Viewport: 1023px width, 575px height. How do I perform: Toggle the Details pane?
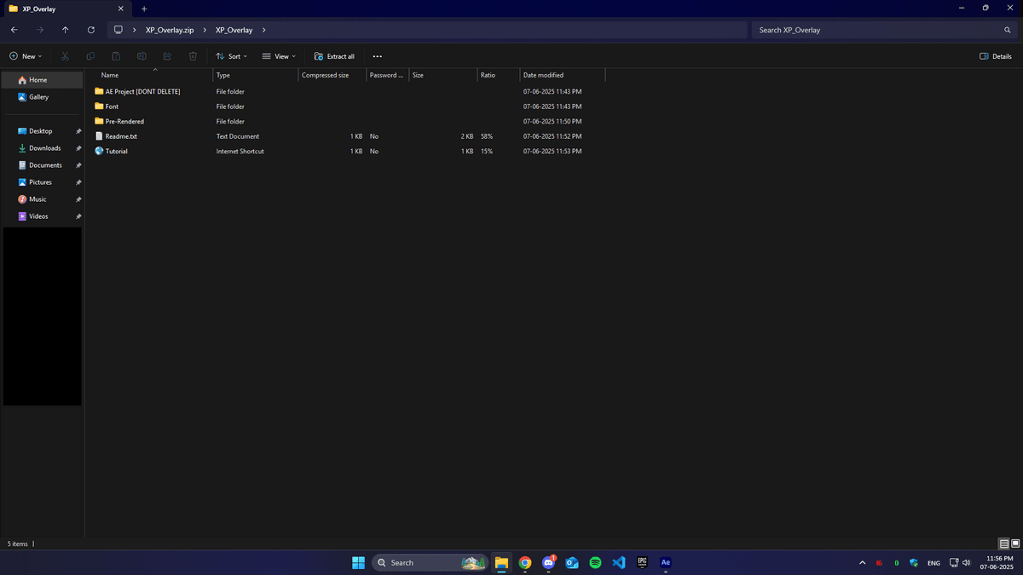point(996,56)
